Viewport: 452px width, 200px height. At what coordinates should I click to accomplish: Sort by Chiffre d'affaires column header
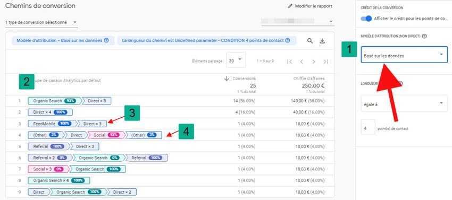(x=309, y=79)
